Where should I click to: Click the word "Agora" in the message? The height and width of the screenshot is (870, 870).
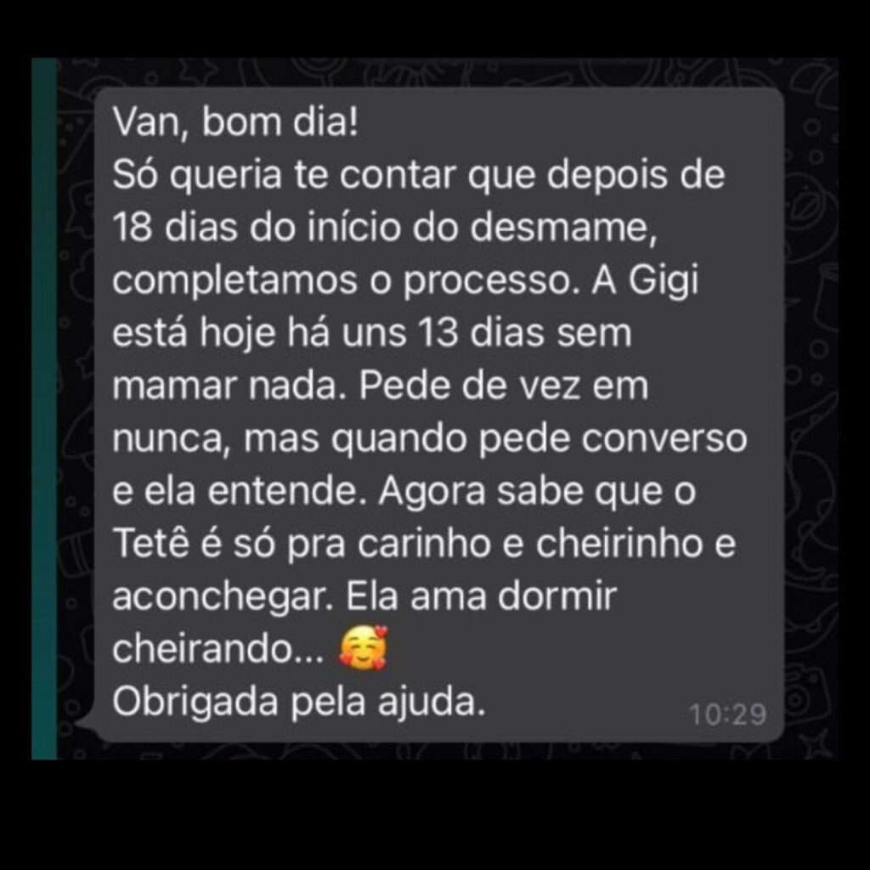432,493
